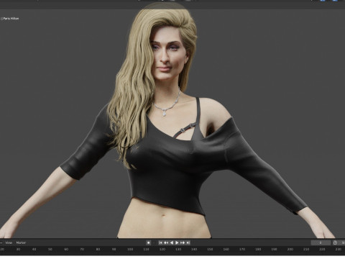345x259 pixels.
Task: Open the timeline View menu
Action: [x=9, y=242]
